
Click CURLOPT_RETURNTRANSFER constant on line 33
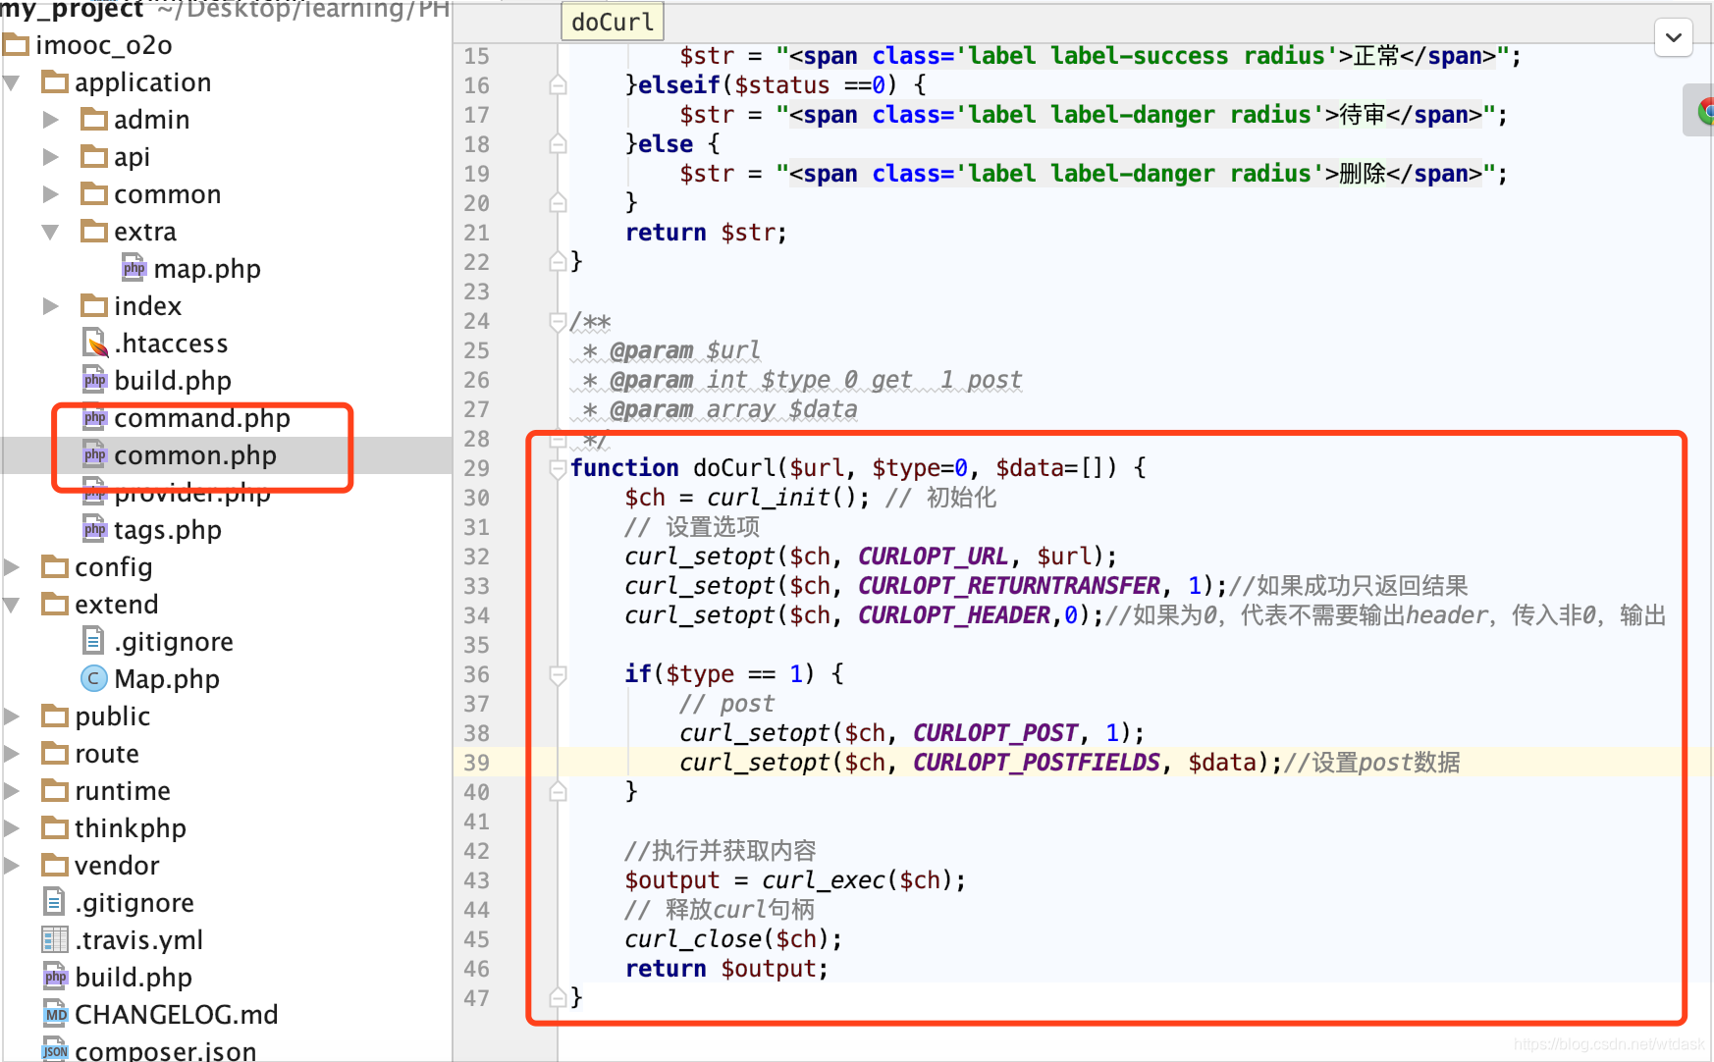pyautogui.click(x=1009, y=586)
